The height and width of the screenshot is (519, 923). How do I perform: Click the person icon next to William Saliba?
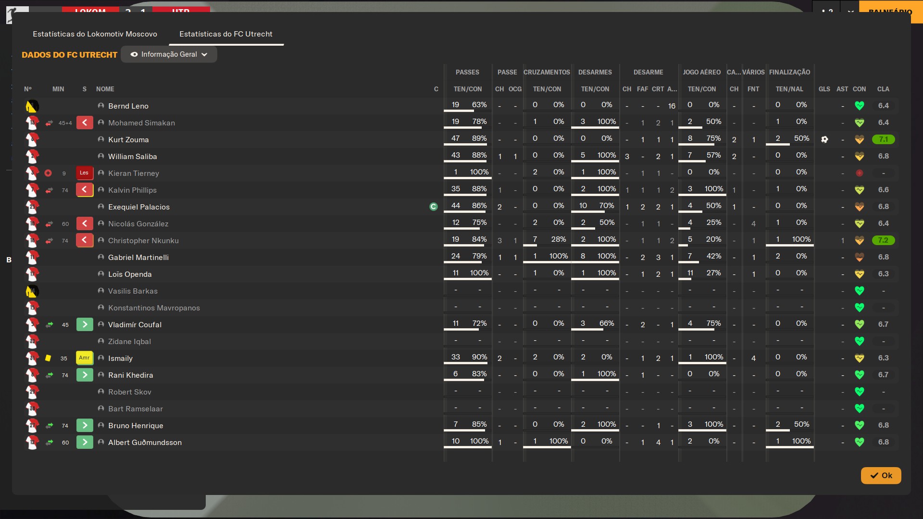click(101, 156)
